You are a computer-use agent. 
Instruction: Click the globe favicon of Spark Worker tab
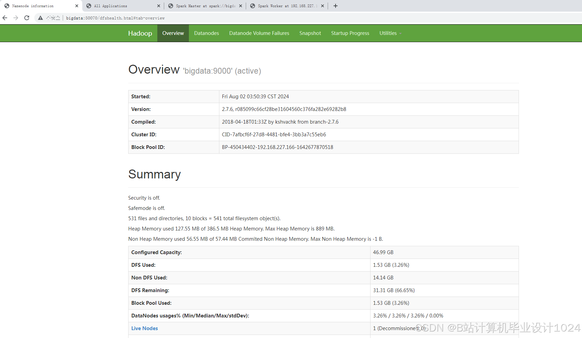click(253, 6)
